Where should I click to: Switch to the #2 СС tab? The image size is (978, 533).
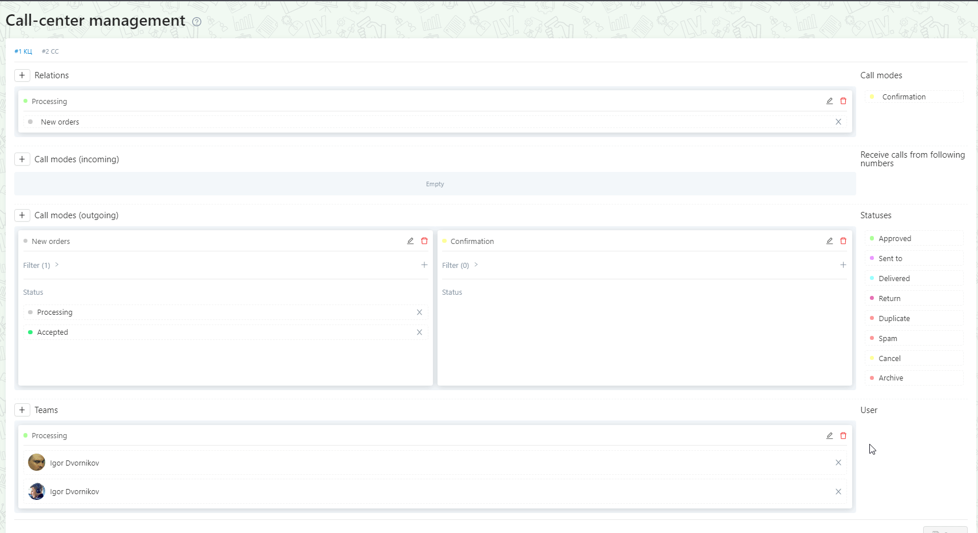[50, 51]
